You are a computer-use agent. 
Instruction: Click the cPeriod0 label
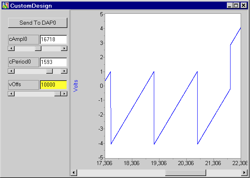pos(24,62)
